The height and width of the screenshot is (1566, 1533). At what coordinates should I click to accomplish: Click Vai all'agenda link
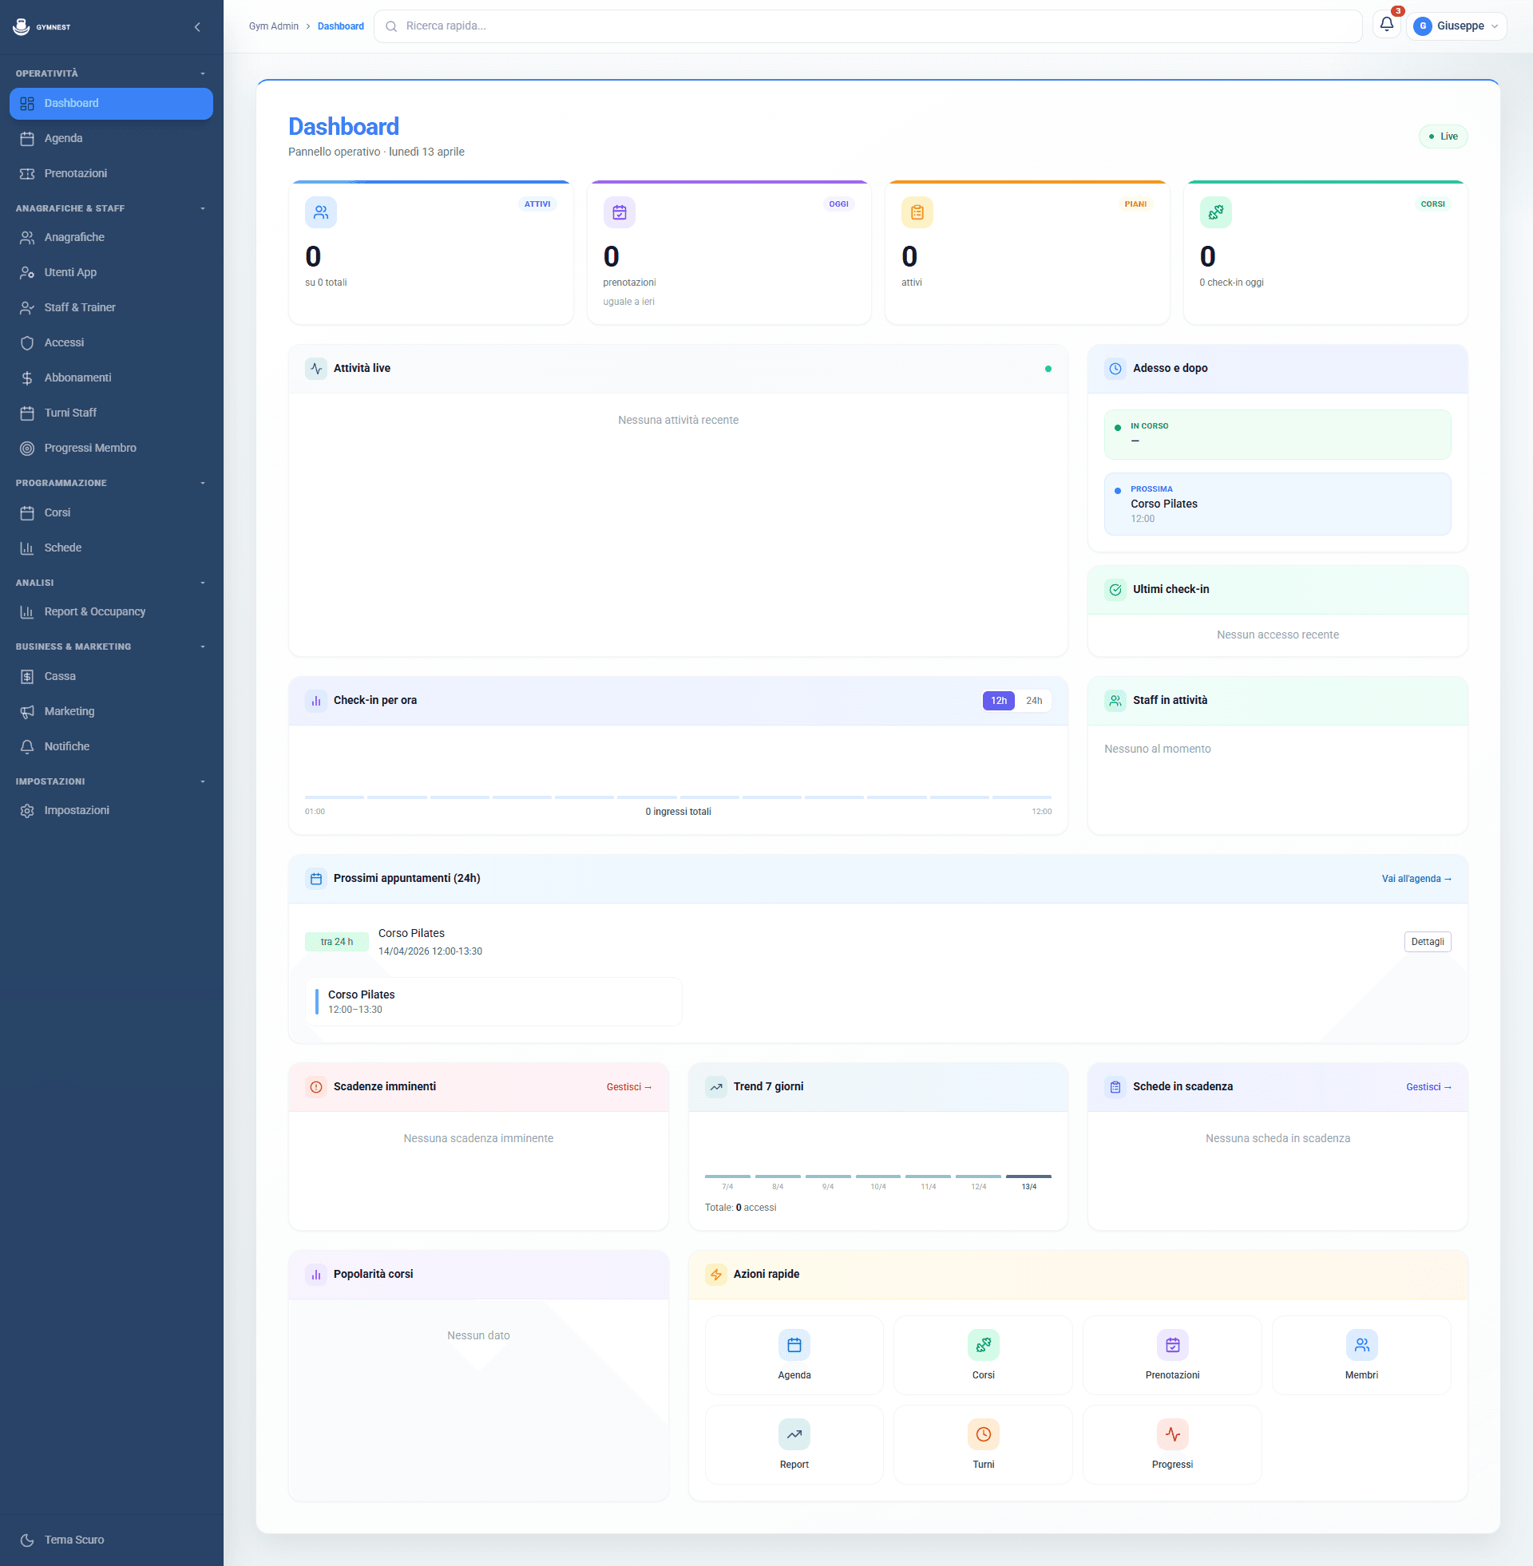click(1416, 878)
